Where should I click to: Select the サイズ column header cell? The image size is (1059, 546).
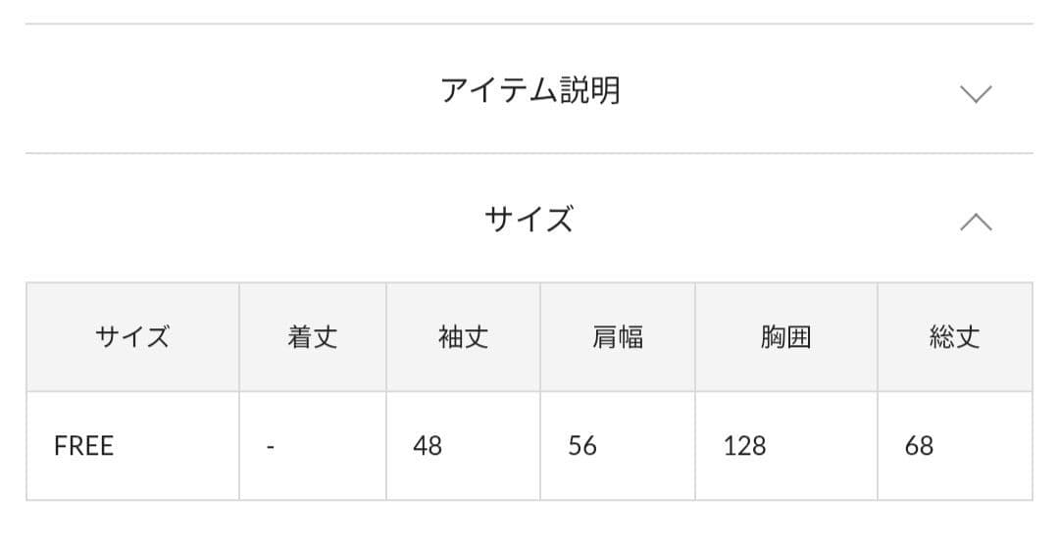(x=132, y=337)
